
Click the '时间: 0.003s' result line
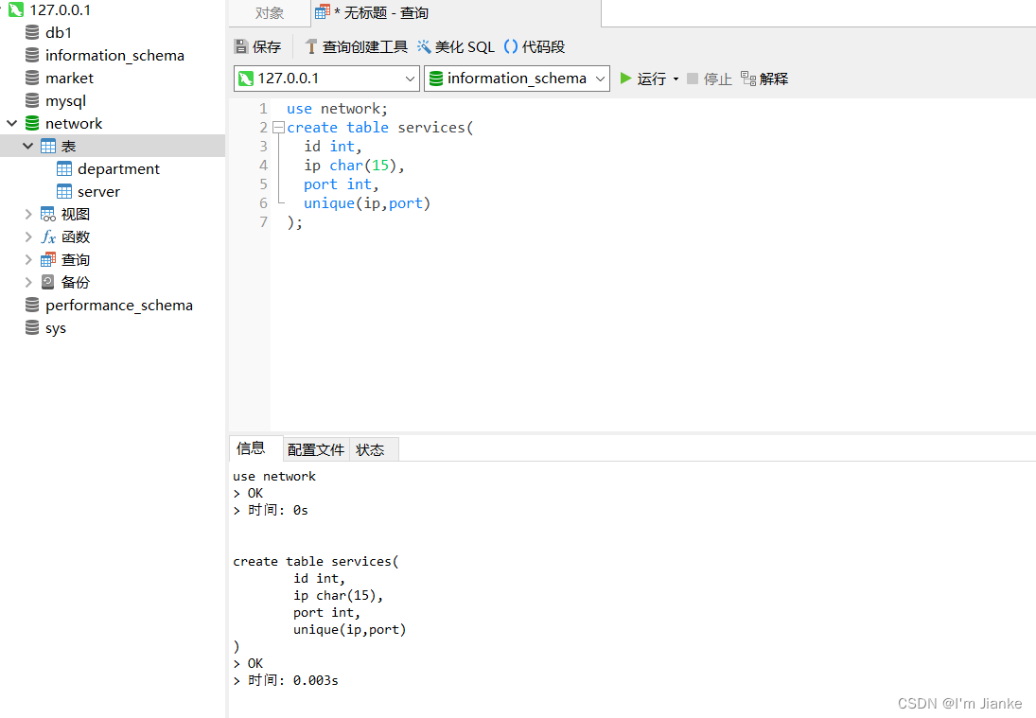[286, 680]
